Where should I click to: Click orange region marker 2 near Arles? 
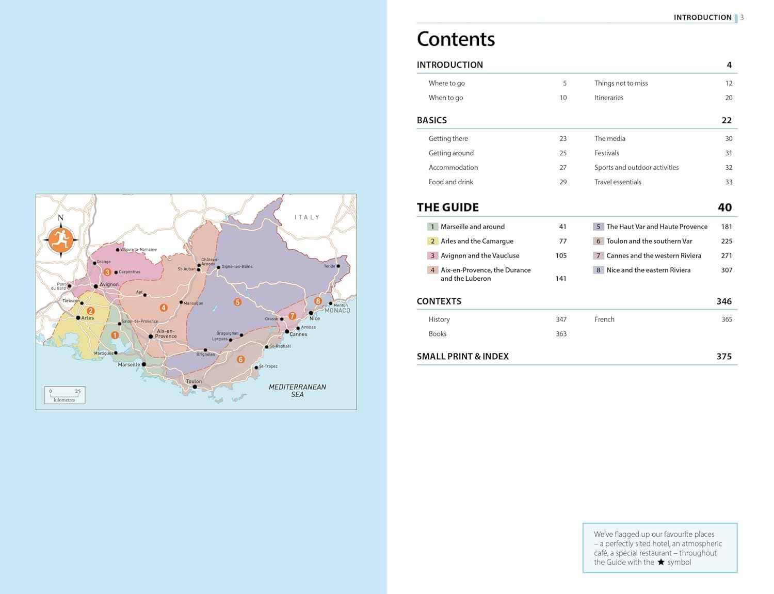[x=90, y=311]
